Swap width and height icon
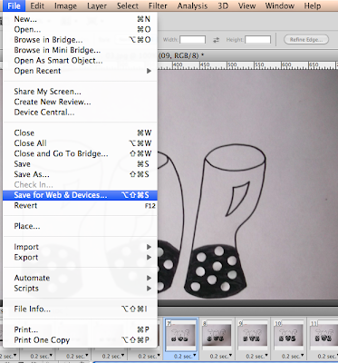This screenshot has width=338, height=363. click(x=216, y=40)
